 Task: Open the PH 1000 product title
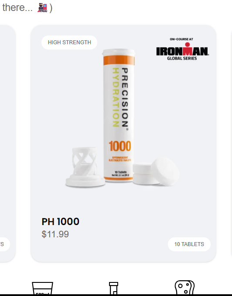pyautogui.click(x=60, y=222)
